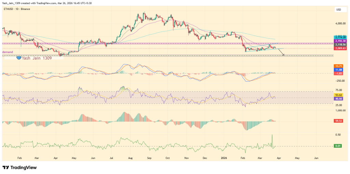Click the red 59.53 histogram value label
This screenshot has width=350, height=174.
pos(339,121)
